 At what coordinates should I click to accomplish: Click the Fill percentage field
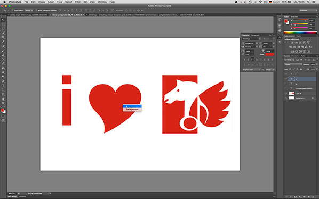313,69
